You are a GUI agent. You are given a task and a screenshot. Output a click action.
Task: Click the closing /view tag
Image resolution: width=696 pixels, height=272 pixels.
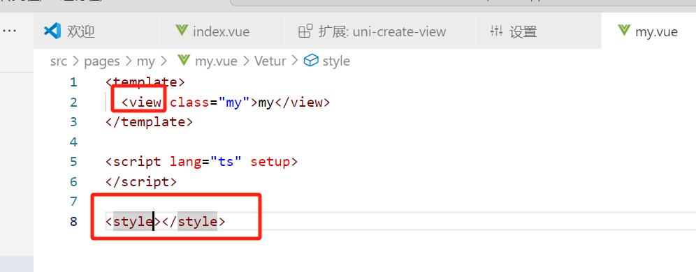(303, 103)
